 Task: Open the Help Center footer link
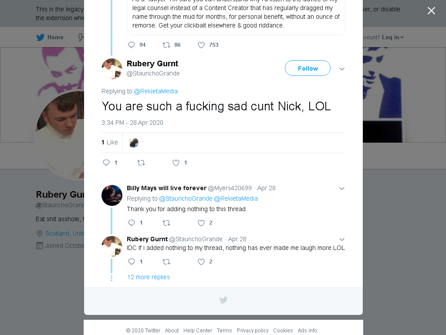pos(198,331)
